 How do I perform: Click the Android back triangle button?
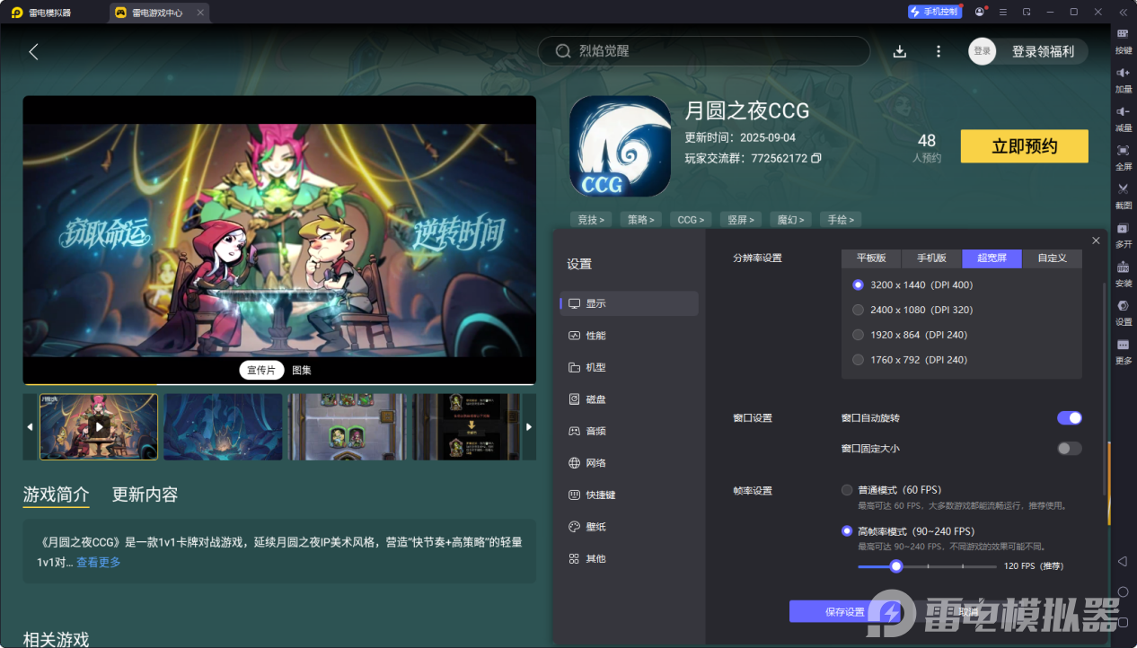click(x=1123, y=561)
